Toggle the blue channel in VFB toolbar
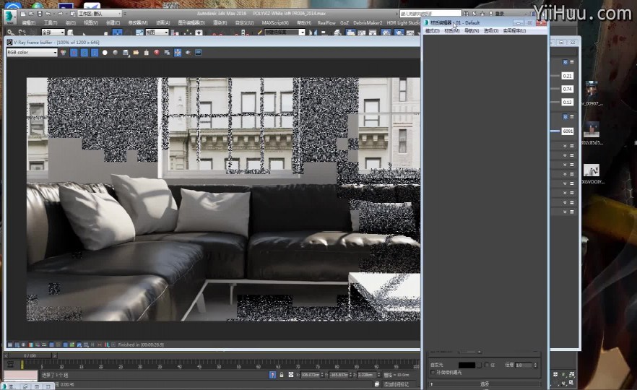Screen dimensions: 637x390 [x=94, y=53]
